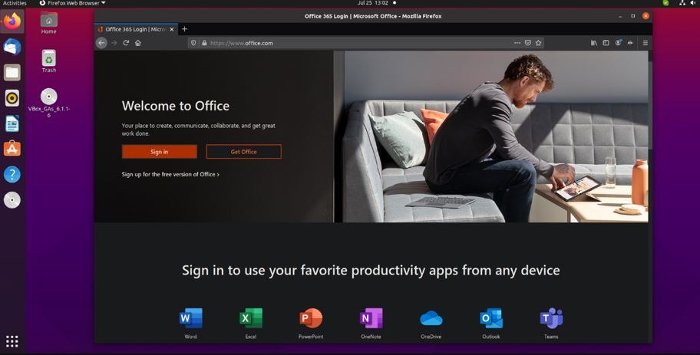Image resolution: width=700 pixels, height=355 pixels.
Task: Maximize the Firefox window
Action: coord(632,16)
